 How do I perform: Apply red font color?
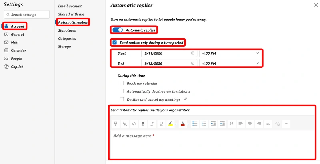(183, 124)
